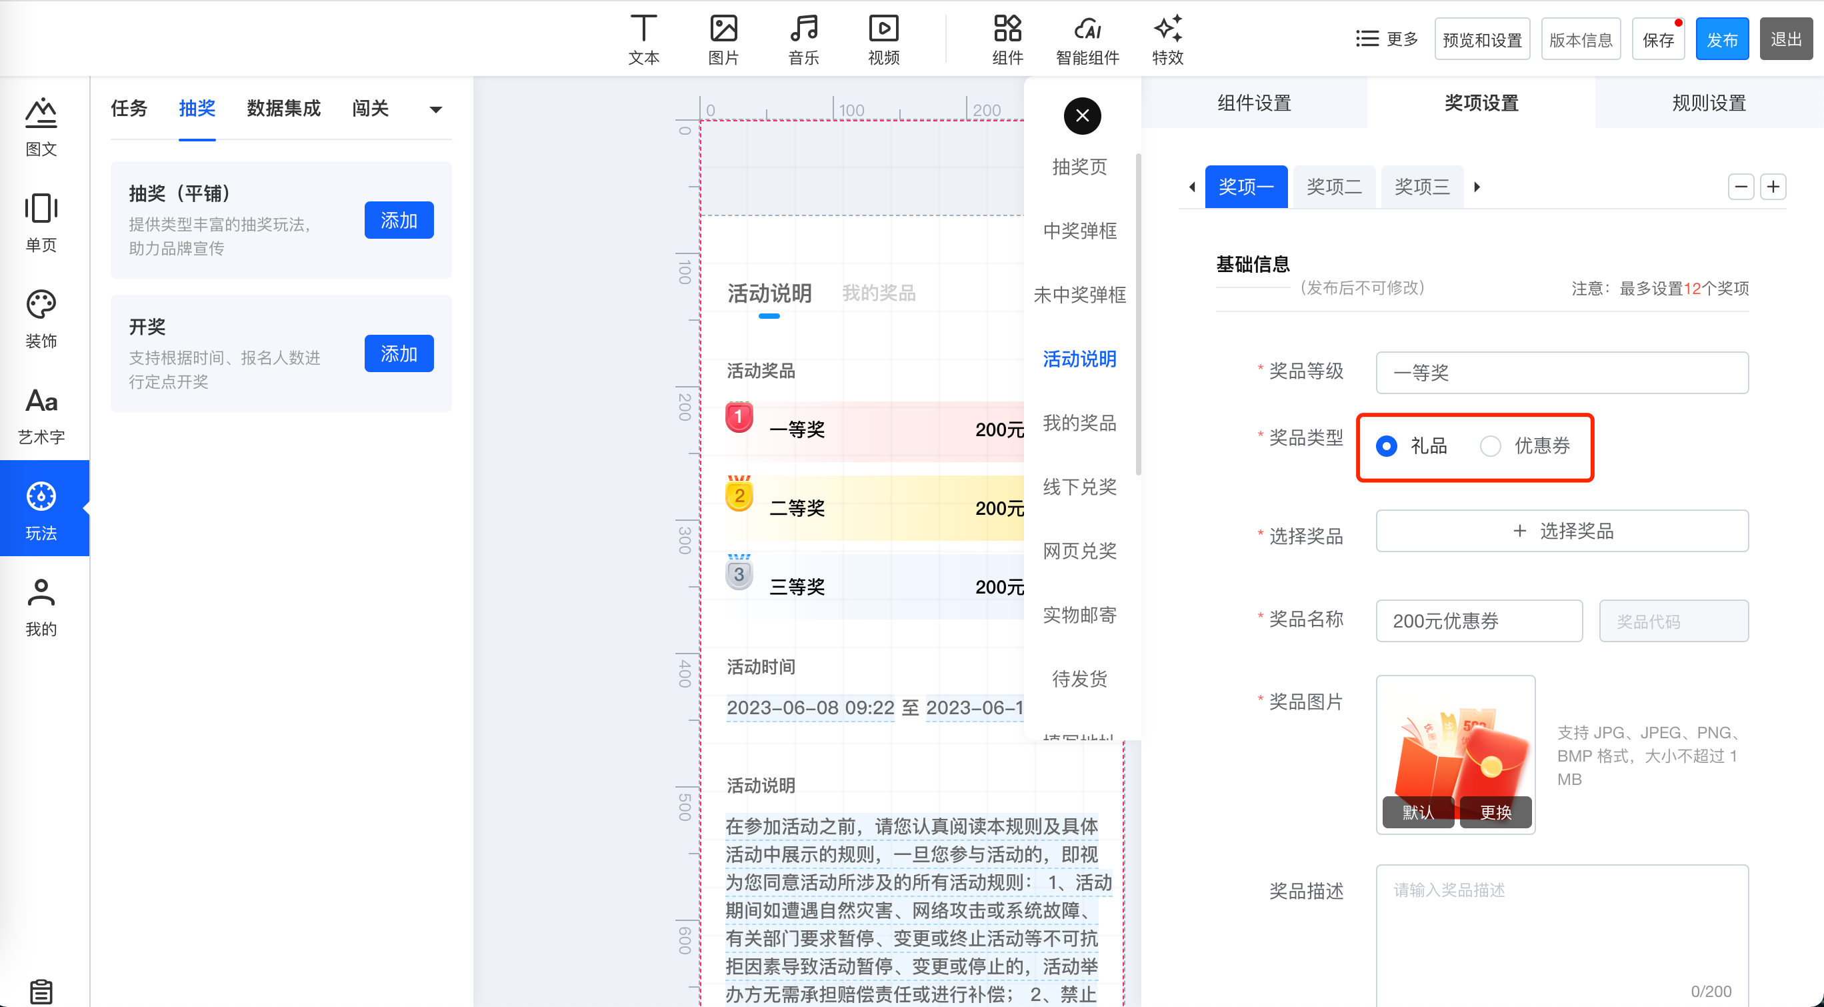
Task: Open 智能组件 AI components
Action: pos(1087,39)
